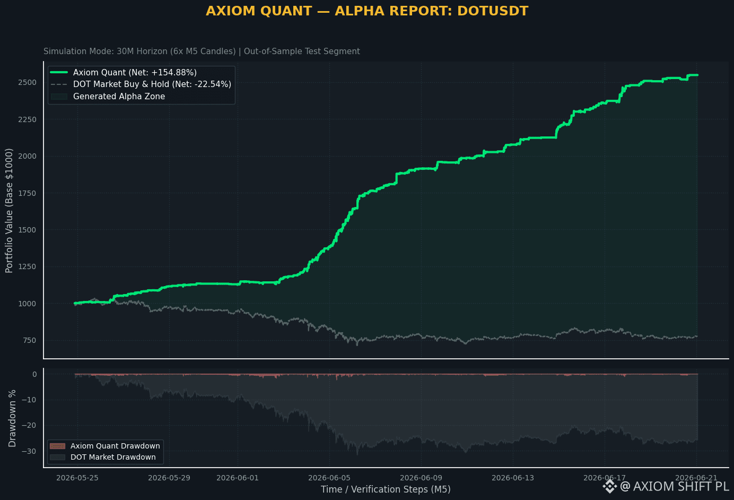The image size is (734, 500).
Task: Click the 2026-06-17 date label
Action: (605, 478)
